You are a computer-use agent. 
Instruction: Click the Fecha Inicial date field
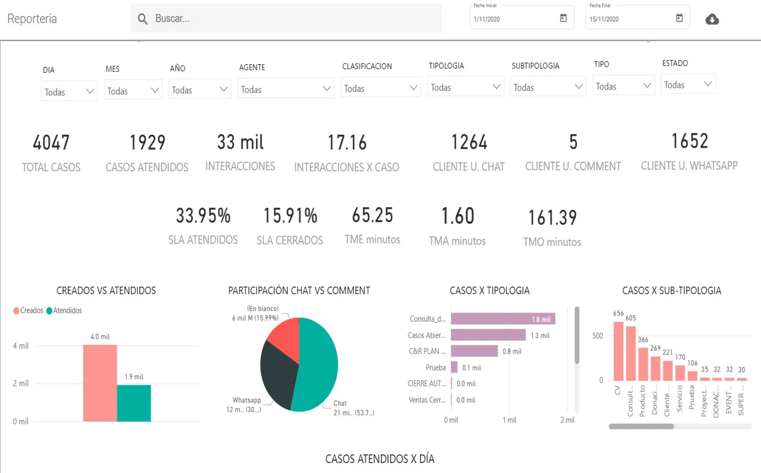pyautogui.click(x=522, y=17)
